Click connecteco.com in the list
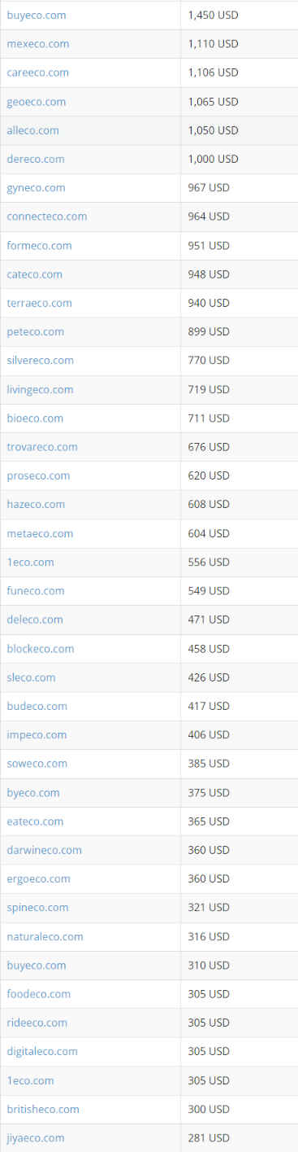 [47, 217]
